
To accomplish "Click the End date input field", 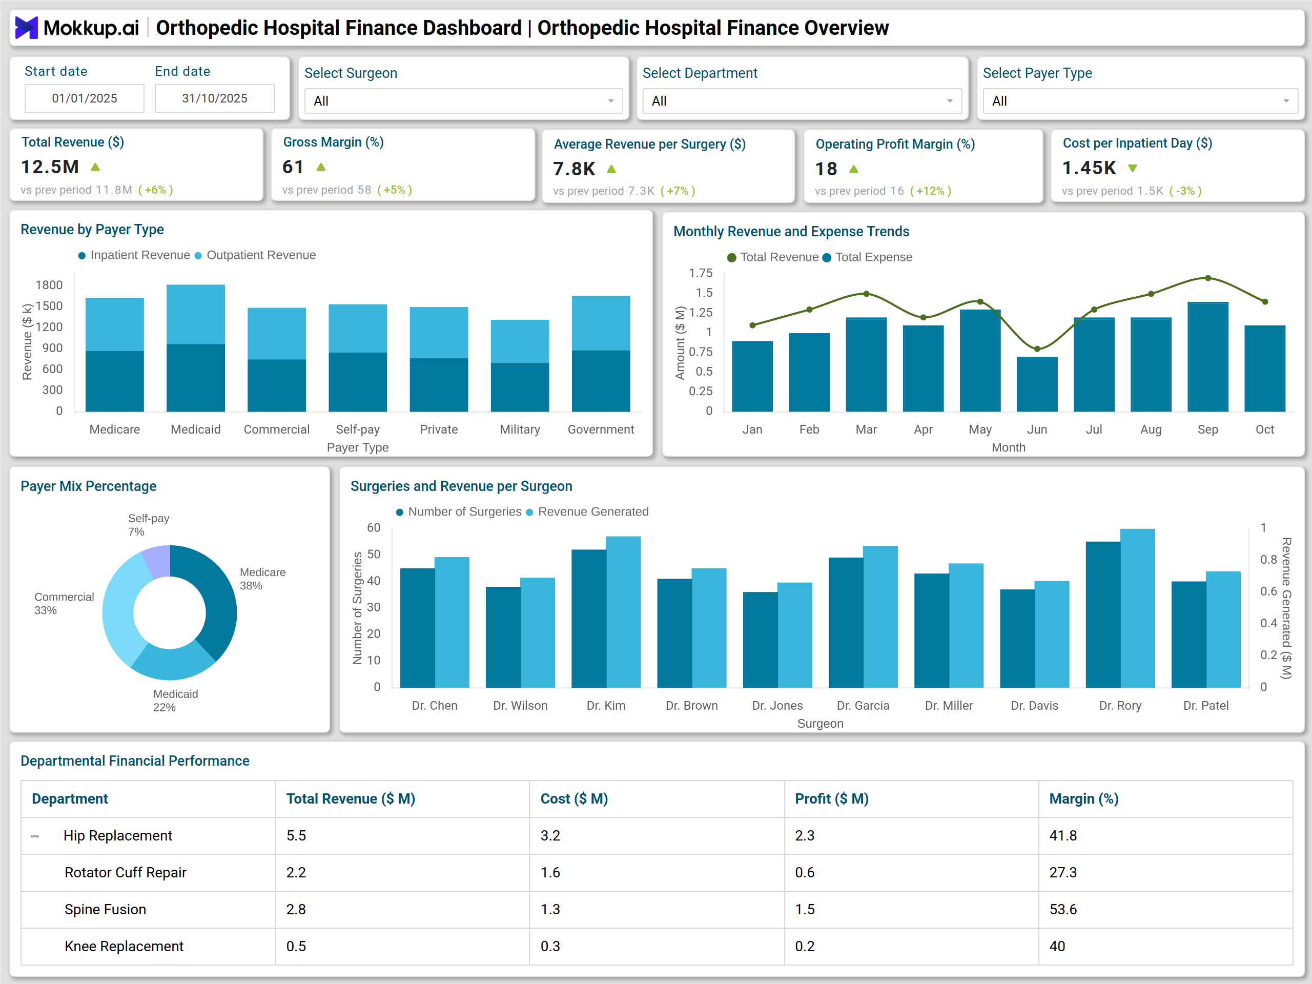I will (215, 98).
